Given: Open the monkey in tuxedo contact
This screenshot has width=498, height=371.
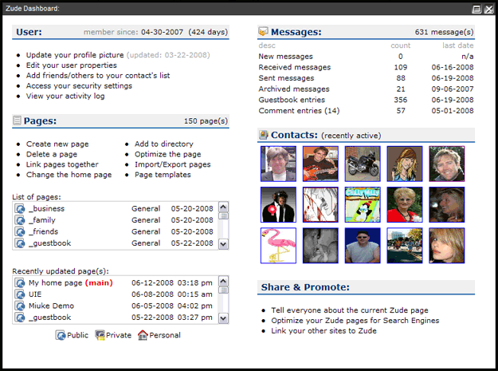Looking at the screenshot, I should click(x=278, y=204).
